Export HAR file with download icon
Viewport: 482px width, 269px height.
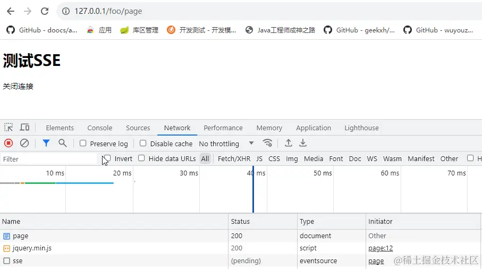pyautogui.click(x=303, y=143)
